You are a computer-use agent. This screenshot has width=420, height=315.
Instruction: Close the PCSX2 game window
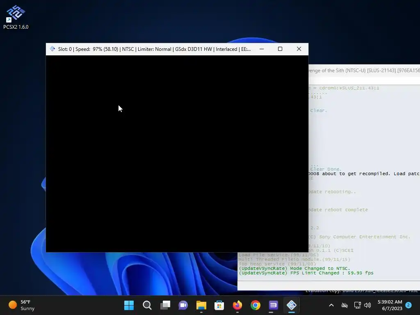tap(299, 49)
